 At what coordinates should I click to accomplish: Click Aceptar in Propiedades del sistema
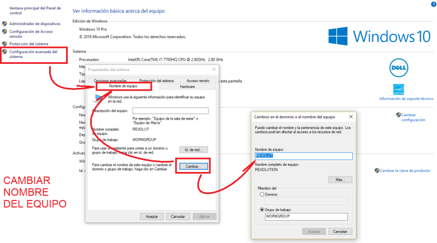point(152,217)
